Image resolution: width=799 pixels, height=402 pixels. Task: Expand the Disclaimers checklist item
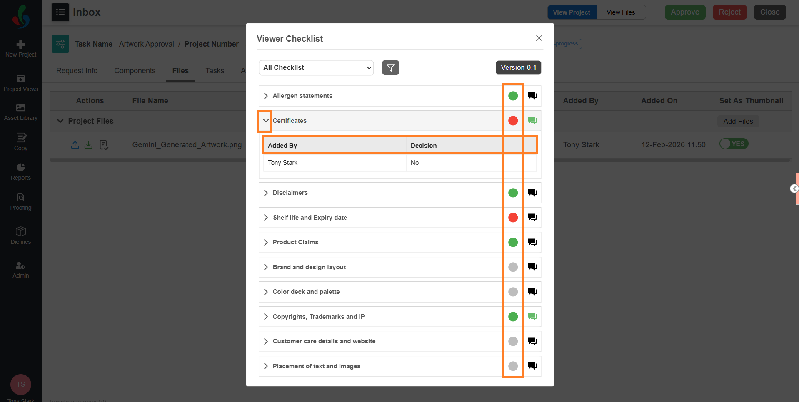click(266, 193)
